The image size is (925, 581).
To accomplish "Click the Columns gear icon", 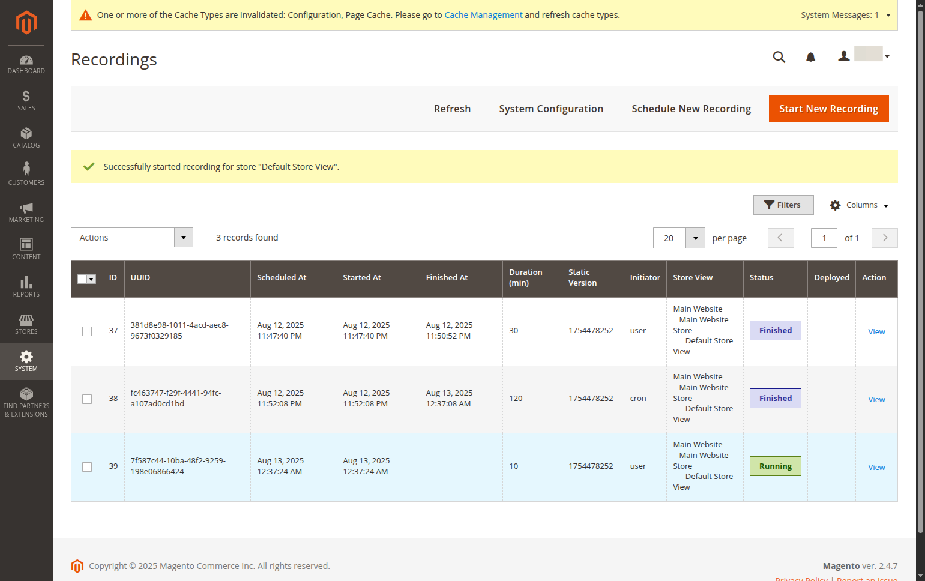I will point(835,205).
